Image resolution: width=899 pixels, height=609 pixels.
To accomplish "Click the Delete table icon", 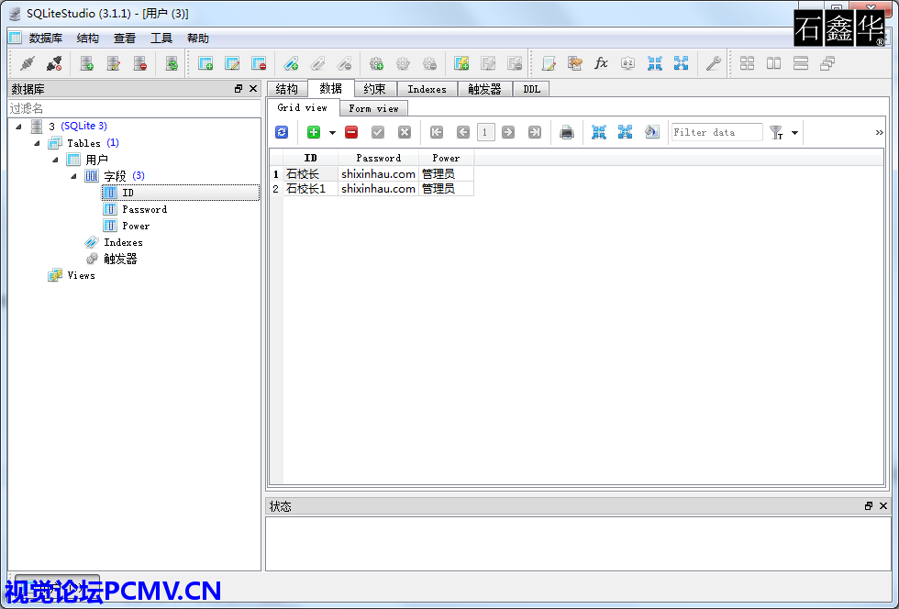I will click(259, 63).
